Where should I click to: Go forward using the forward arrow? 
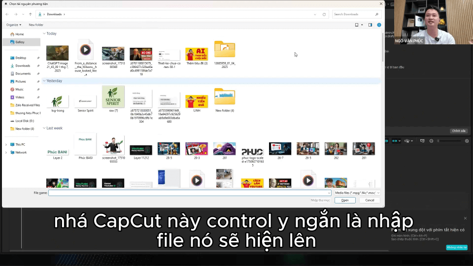pos(16,14)
